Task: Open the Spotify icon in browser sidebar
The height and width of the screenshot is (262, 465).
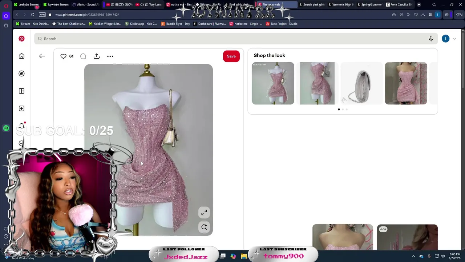Action: pyautogui.click(x=6, y=128)
